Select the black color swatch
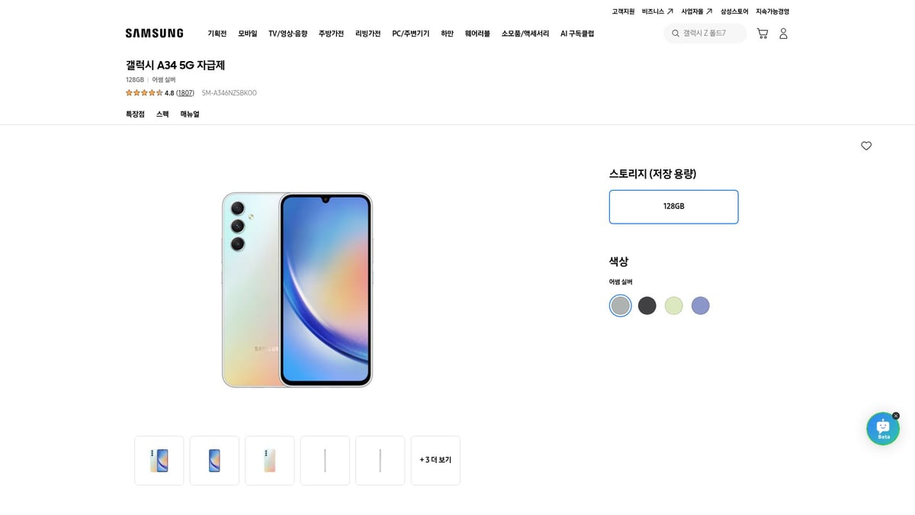The height and width of the screenshot is (515, 915). [647, 306]
